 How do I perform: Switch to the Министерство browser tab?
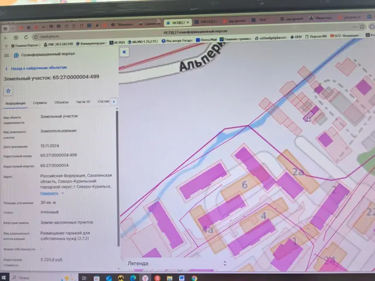coord(321,18)
